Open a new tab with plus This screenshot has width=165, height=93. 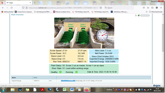click(x=35, y=3)
